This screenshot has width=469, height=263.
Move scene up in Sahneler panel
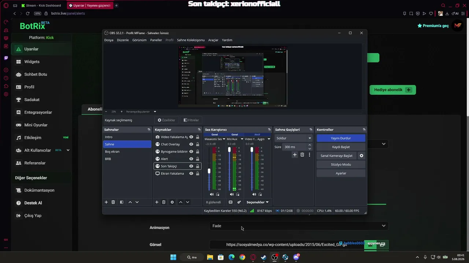130,202
